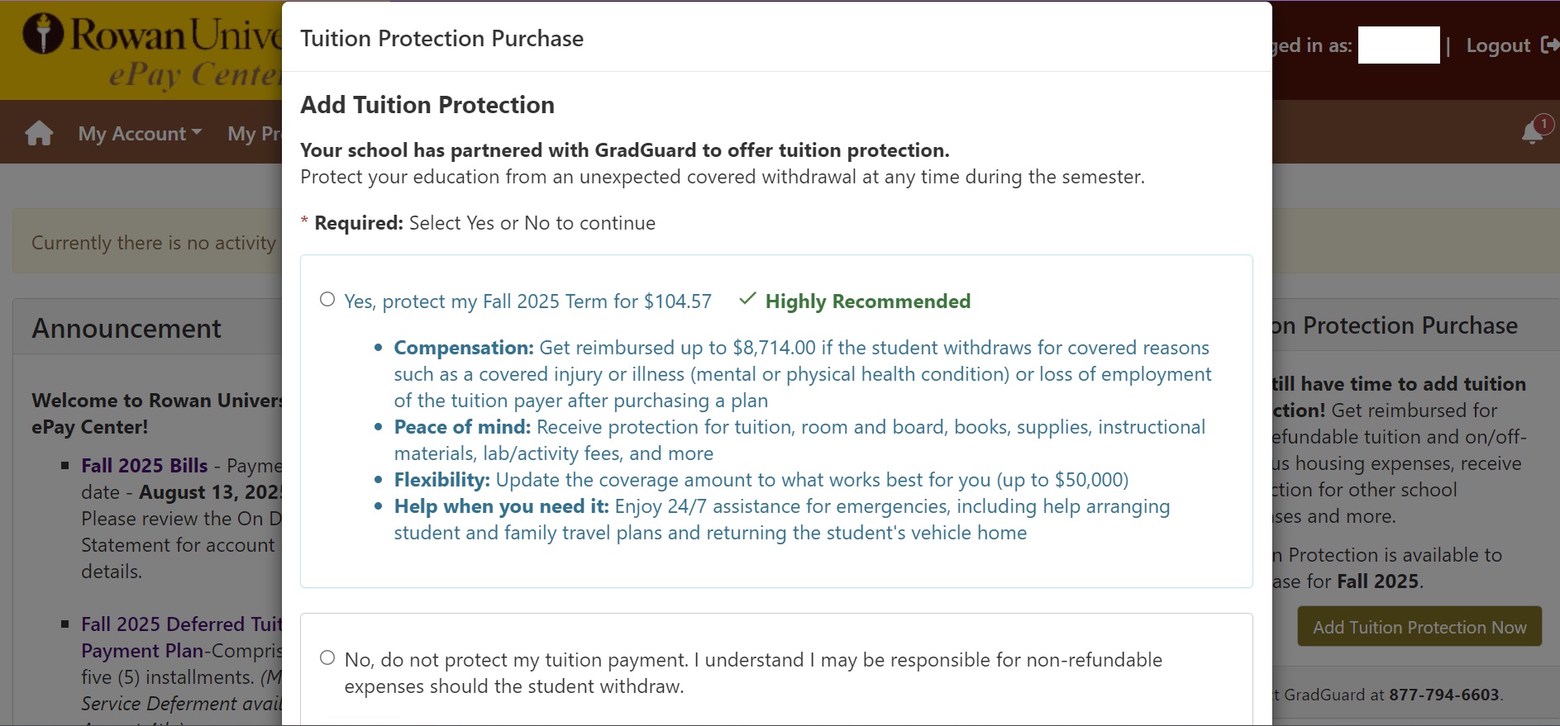Viewport: 1560px width, 726px height.
Task: Click the home icon in the navigation bar
Action: (x=38, y=132)
